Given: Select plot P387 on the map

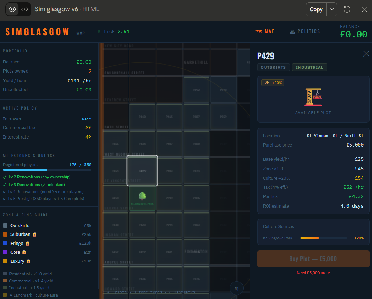Looking at the screenshot, I should point(196,117).
